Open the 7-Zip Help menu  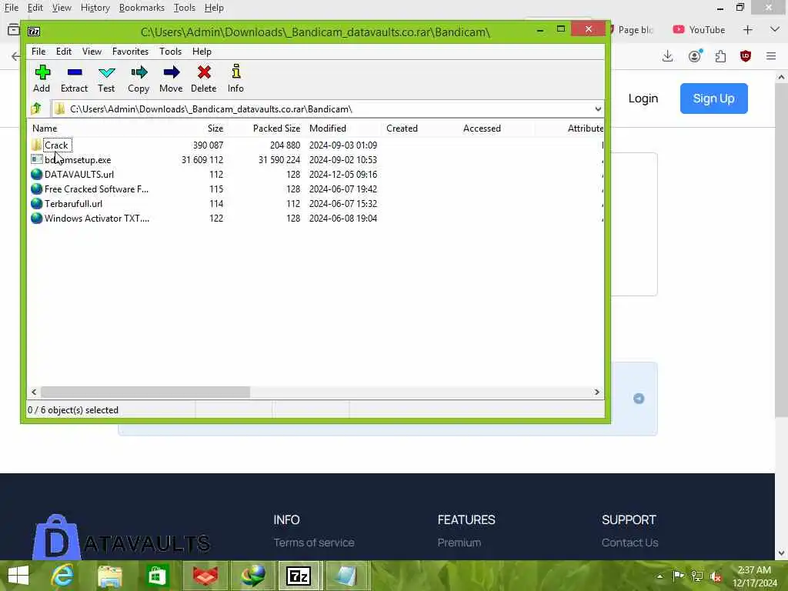click(202, 52)
